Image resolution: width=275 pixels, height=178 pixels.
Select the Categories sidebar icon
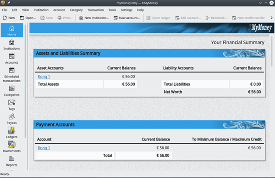coord(11,91)
